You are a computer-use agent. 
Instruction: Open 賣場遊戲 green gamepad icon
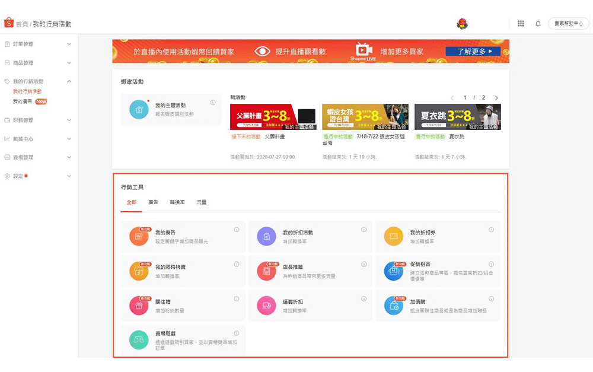pos(139,340)
